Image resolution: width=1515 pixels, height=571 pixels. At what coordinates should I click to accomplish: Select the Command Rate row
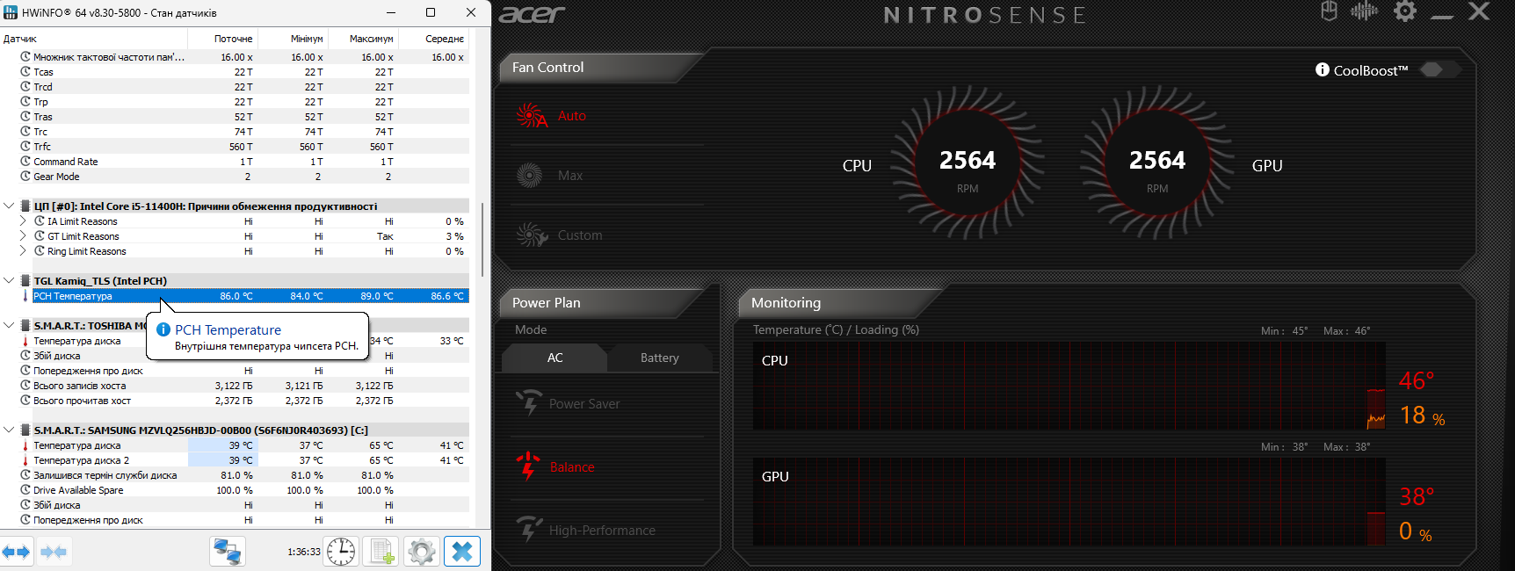click(243, 162)
